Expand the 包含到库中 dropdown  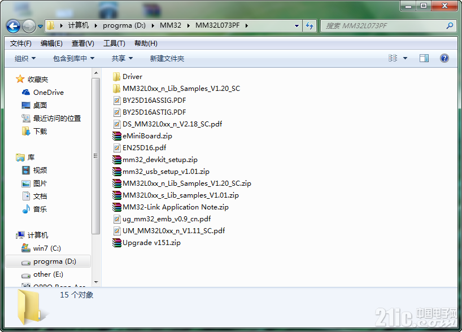click(x=73, y=58)
